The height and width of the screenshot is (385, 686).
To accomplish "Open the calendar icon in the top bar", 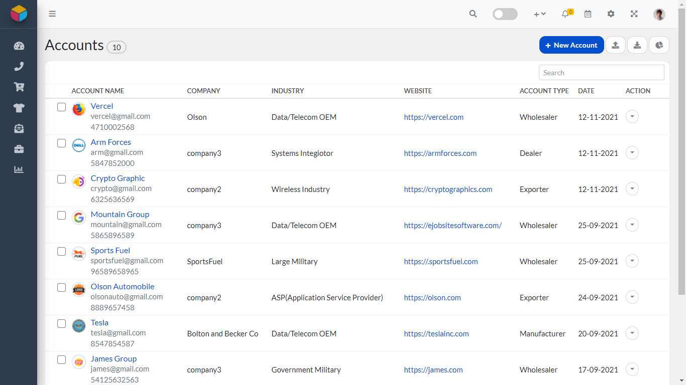I will (x=588, y=14).
